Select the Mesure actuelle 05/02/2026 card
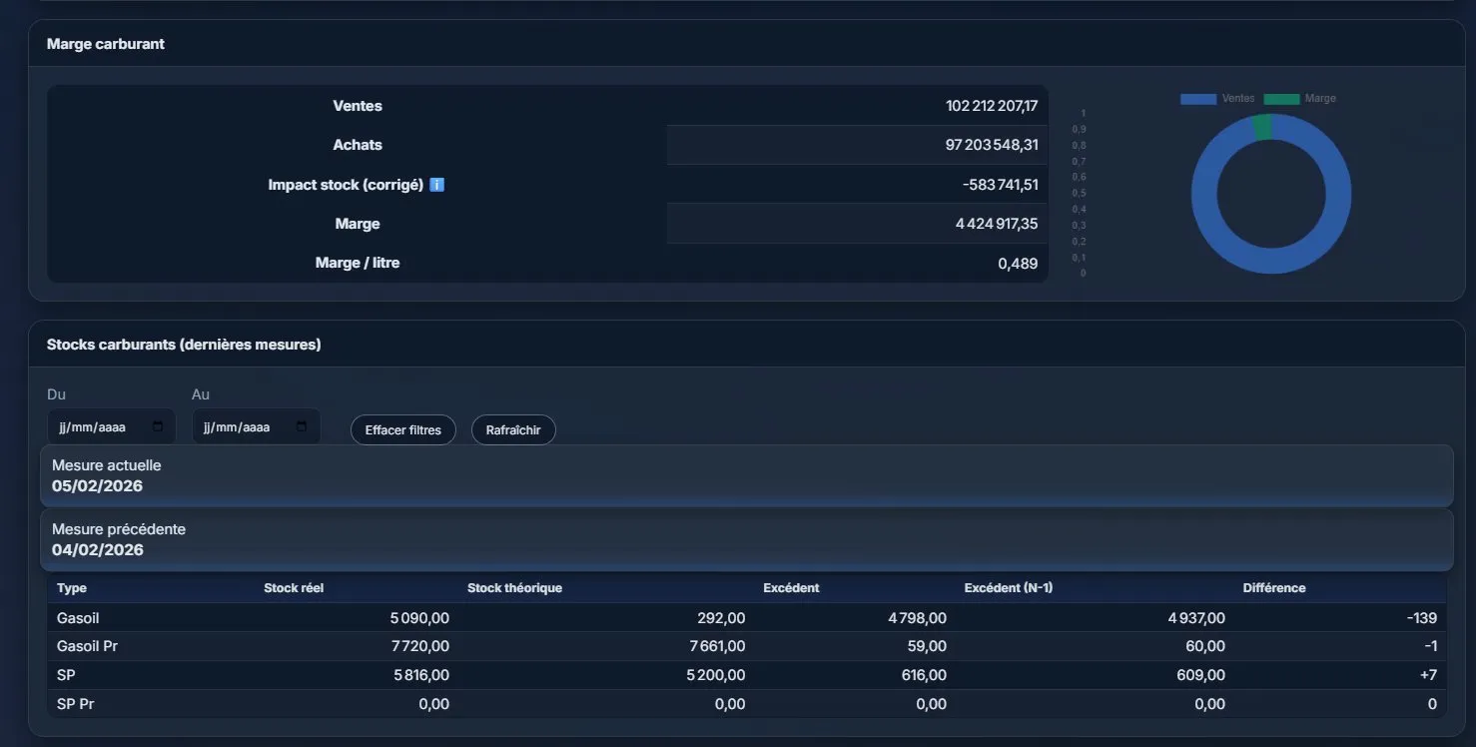 [x=746, y=476]
